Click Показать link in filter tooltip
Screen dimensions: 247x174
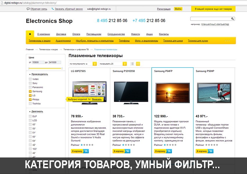[97, 99]
